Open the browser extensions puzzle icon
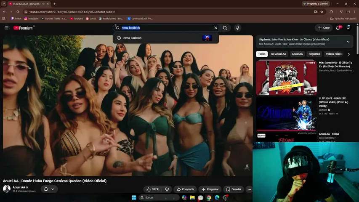 (x=331, y=12)
